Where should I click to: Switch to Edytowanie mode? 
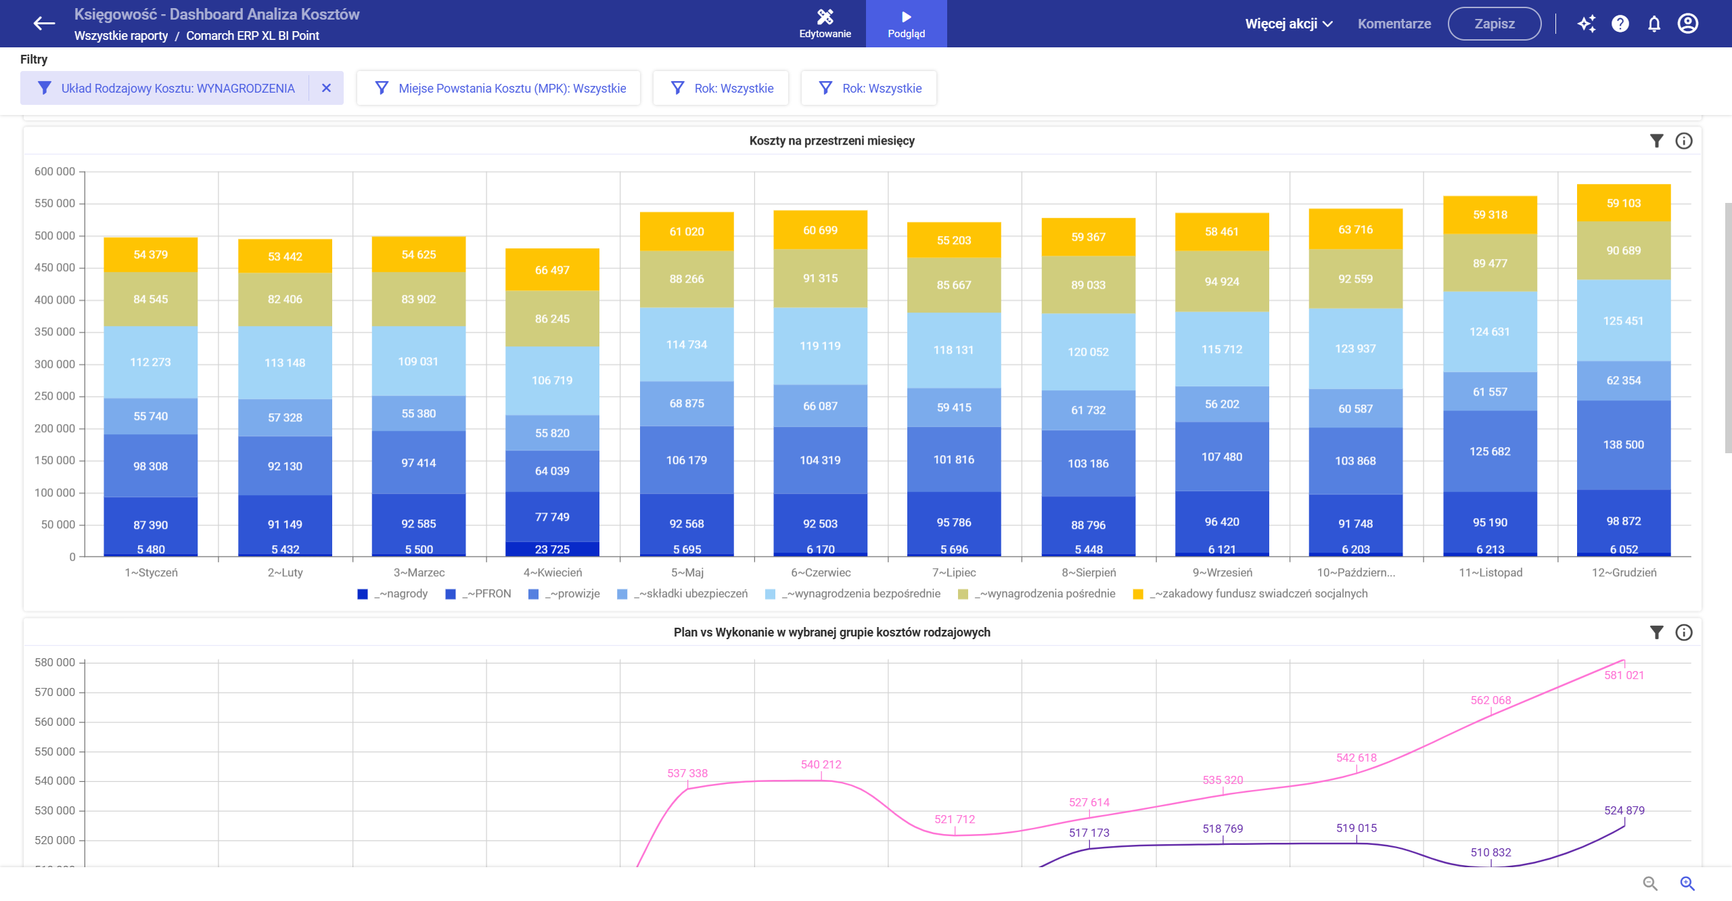tap(825, 24)
